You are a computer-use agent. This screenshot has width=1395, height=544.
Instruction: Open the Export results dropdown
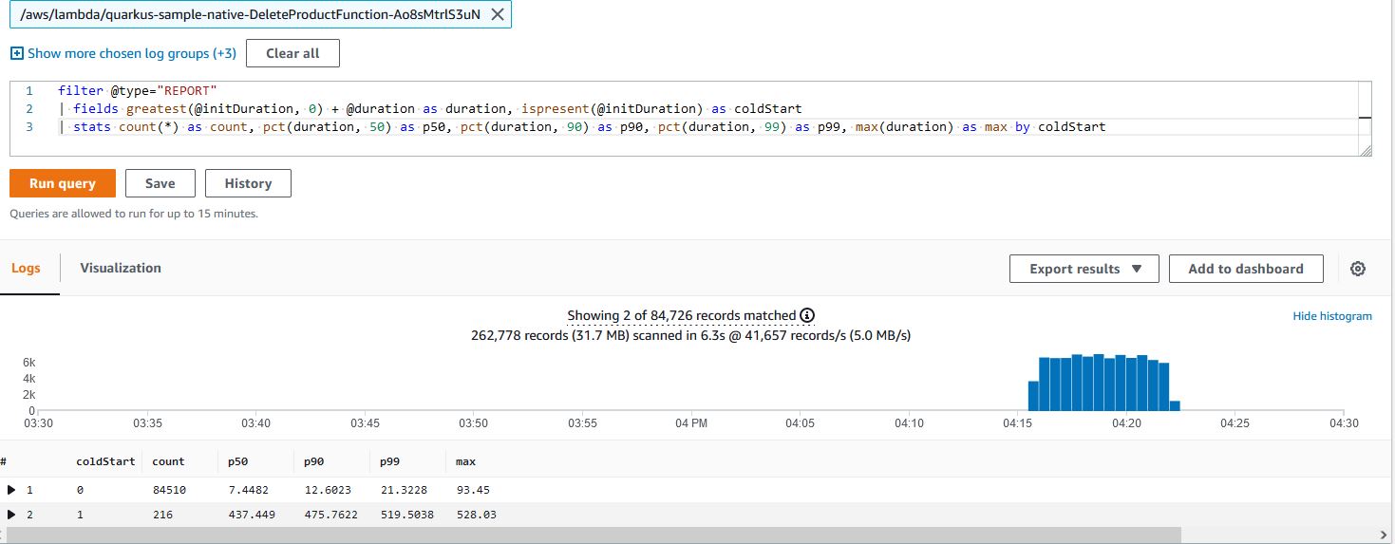pos(1084,269)
